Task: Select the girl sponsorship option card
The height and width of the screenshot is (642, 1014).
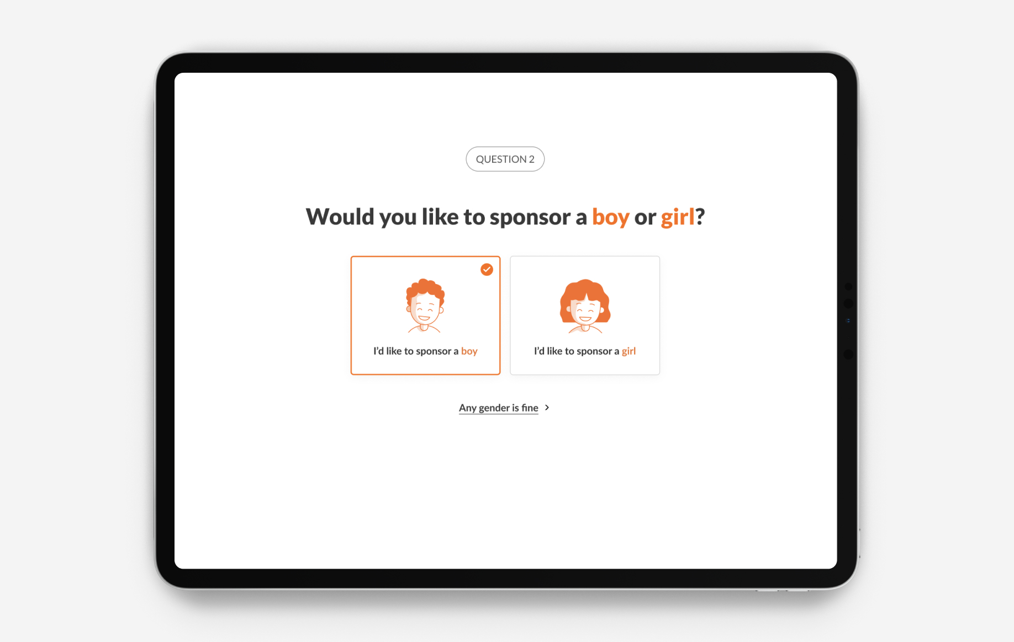Action: (x=585, y=315)
